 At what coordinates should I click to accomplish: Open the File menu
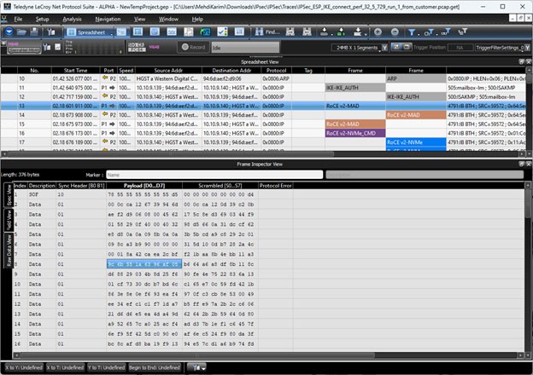pyautogui.click(x=18, y=19)
